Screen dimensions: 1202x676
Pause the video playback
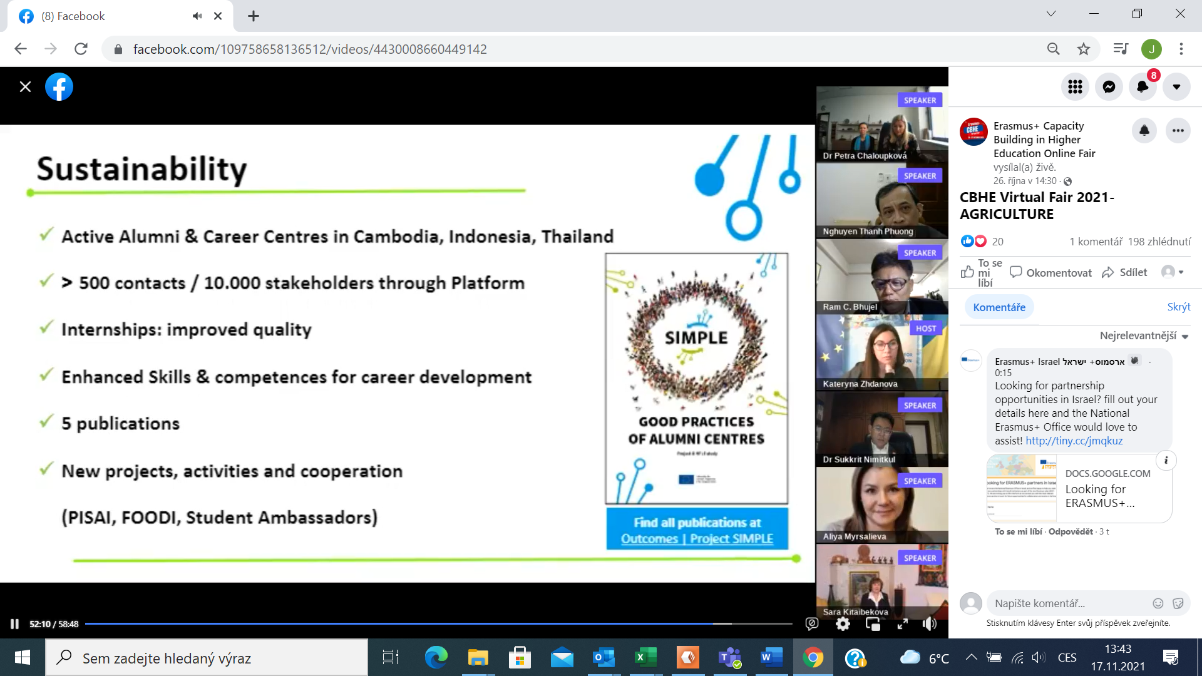click(14, 624)
